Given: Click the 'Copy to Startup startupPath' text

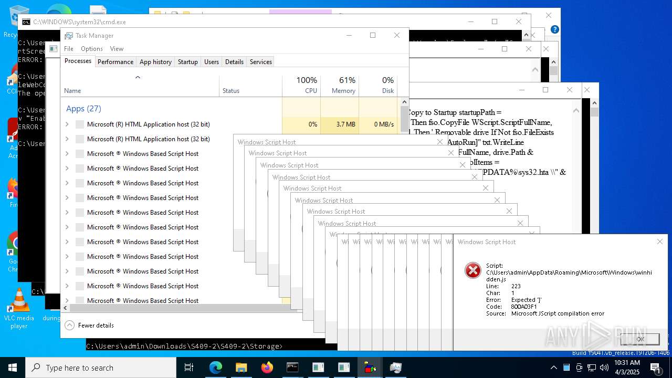Looking at the screenshot, I should [x=454, y=112].
